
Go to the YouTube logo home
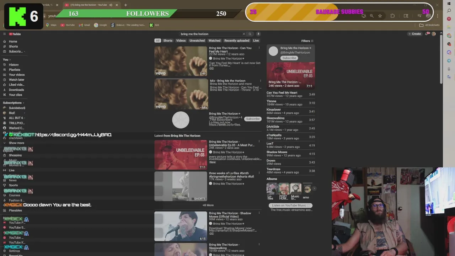[x=15, y=34]
